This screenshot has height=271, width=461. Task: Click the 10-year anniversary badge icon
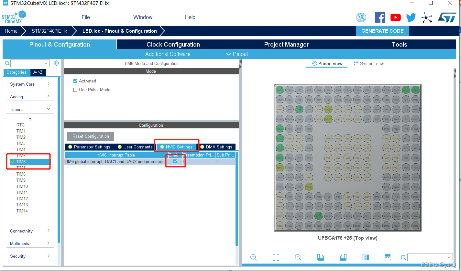pyautogui.click(x=361, y=17)
